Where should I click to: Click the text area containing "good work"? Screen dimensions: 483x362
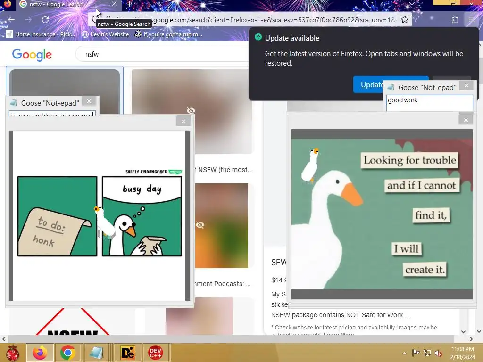(429, 103)
